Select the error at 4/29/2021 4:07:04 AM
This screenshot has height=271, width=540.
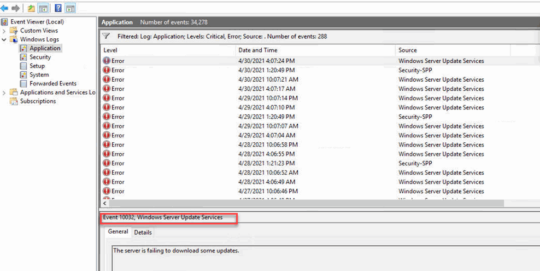[320, 136]
